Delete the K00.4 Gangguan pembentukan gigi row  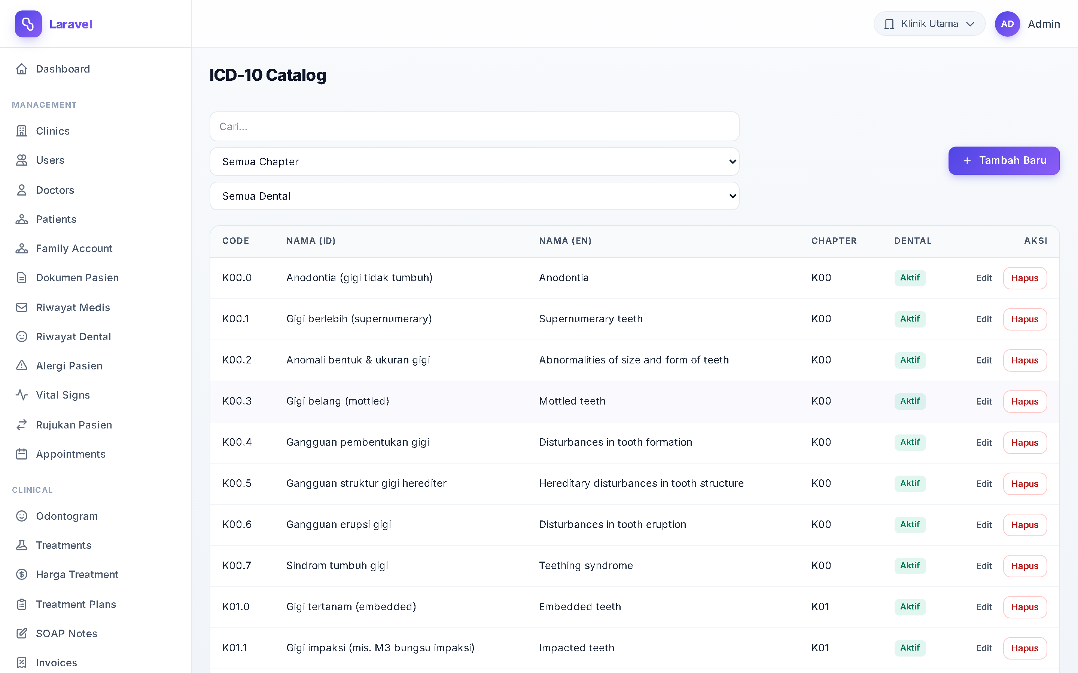(x=1024, y=443)
